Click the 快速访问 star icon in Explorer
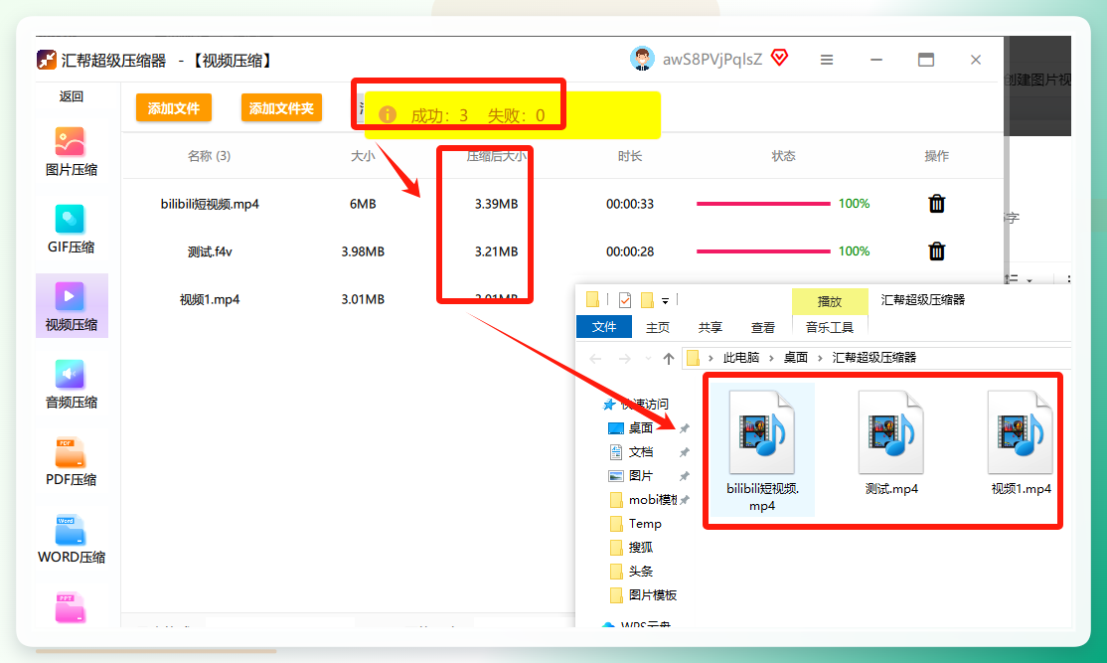 [x=608, y=404]
